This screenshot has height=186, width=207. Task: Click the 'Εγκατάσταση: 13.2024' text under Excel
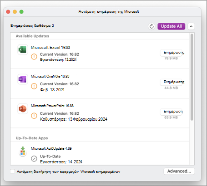click(x=58, y=59)
